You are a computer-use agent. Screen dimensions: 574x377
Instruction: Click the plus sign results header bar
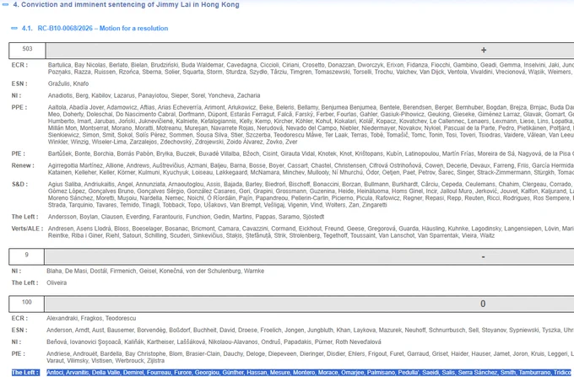(x=310, y=51)
